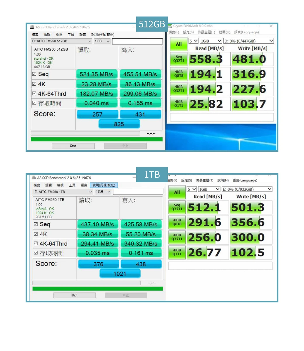Disable the 4K test in AS SSD 1TB
The height and width of the screenshot is (351, 304).
[x=36, y=234]
